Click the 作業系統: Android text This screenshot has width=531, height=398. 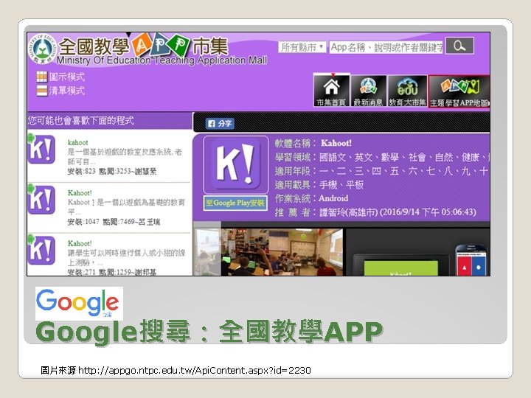(311, 198)
